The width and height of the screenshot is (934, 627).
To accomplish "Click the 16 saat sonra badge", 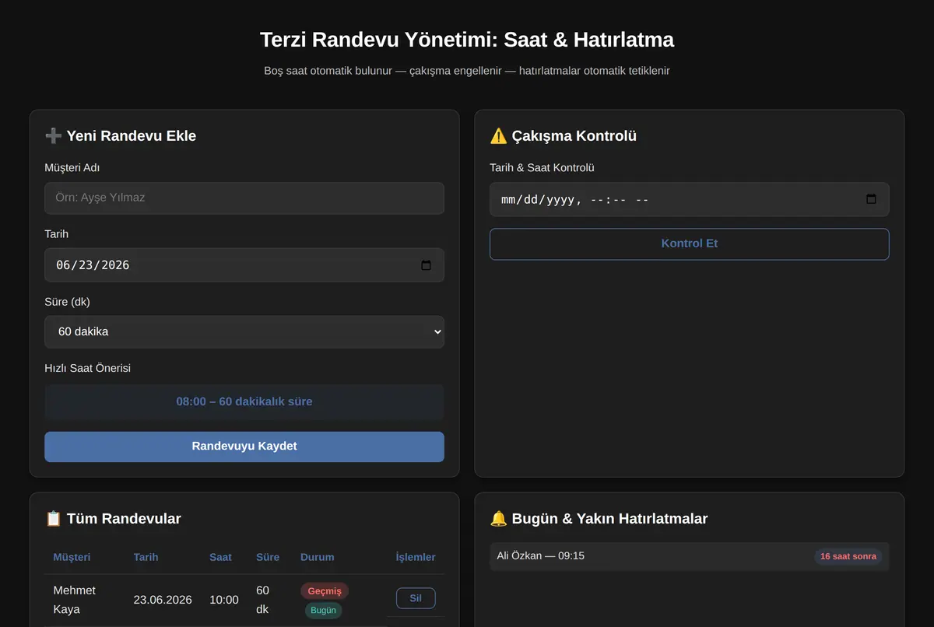I will pos(848,556).
